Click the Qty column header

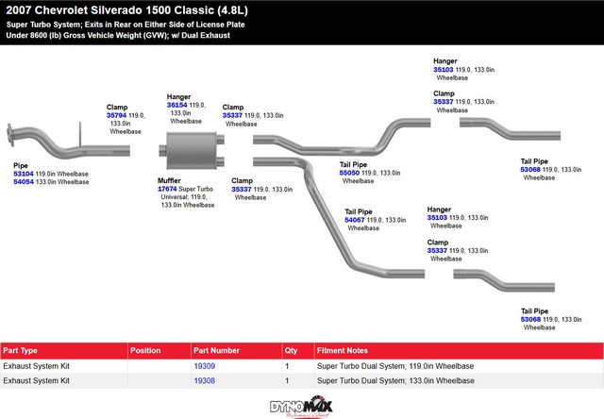tap(290, 350)
